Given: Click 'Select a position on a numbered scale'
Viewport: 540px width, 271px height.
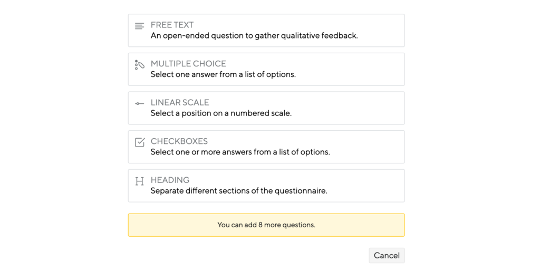Looking at the screenshot, I should 221,113.
